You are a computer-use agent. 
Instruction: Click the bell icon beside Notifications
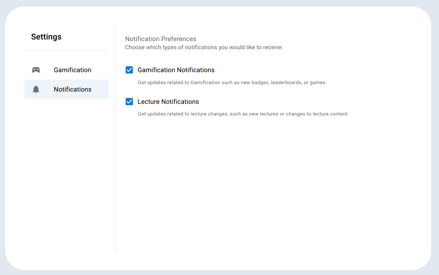(36, 89)
